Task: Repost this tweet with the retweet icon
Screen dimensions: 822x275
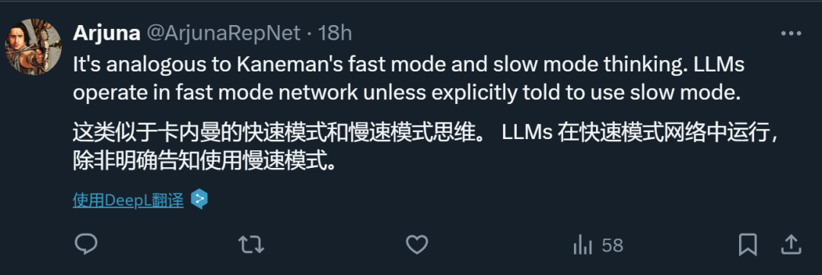Action: coord(251,245)
